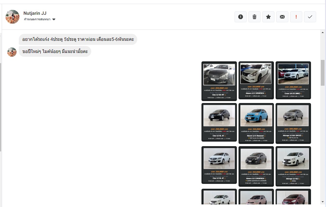Open the Ciaz 1.2 GA MT car card
The image size is (326, 207).
(219, 81)
